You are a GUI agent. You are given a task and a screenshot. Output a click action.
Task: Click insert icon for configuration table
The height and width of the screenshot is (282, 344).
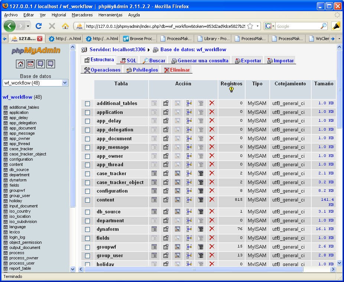[x=189, y=191]
